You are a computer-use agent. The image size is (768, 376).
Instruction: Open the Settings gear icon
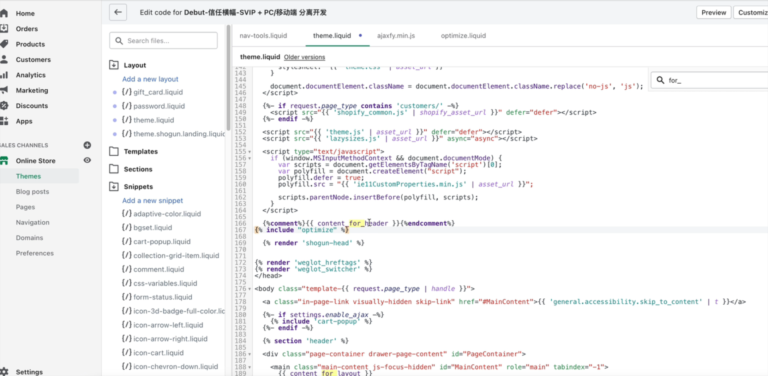coord(4,371)
